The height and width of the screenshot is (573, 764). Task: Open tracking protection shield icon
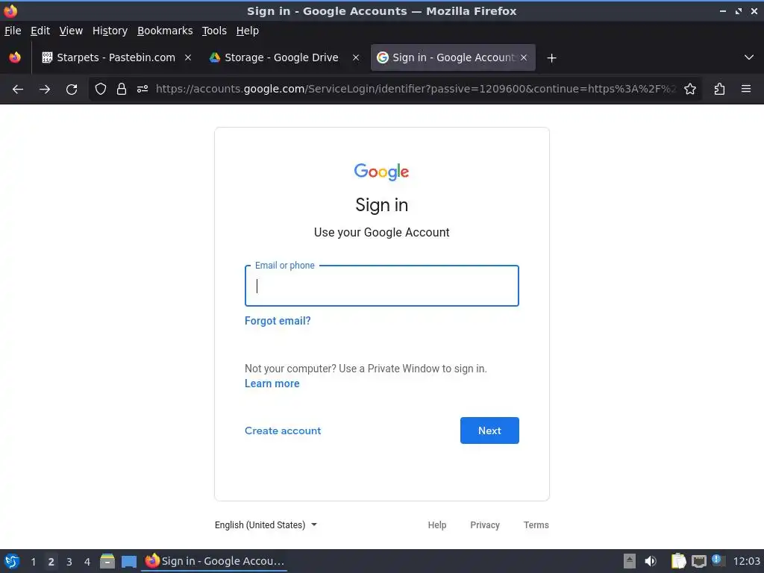click(101, 90)
